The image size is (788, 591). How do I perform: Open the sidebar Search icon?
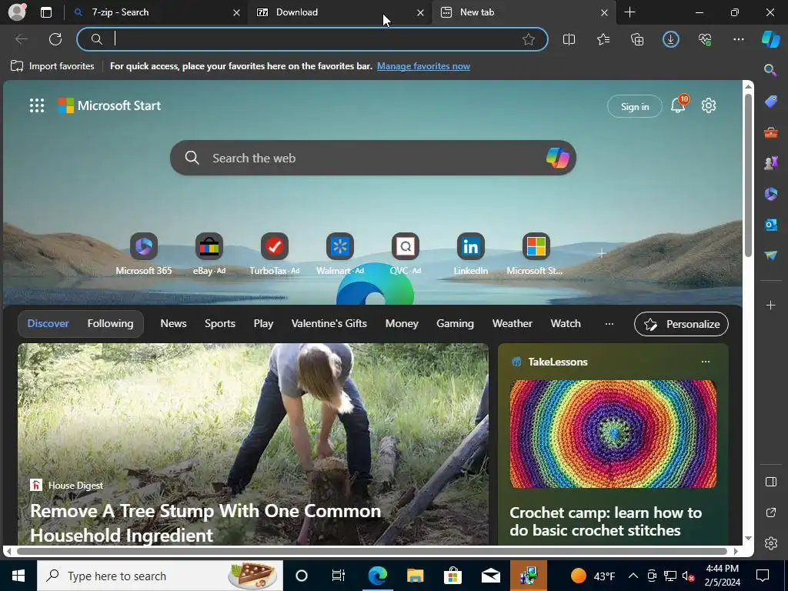pyautogui.click(x=770, y=70)
